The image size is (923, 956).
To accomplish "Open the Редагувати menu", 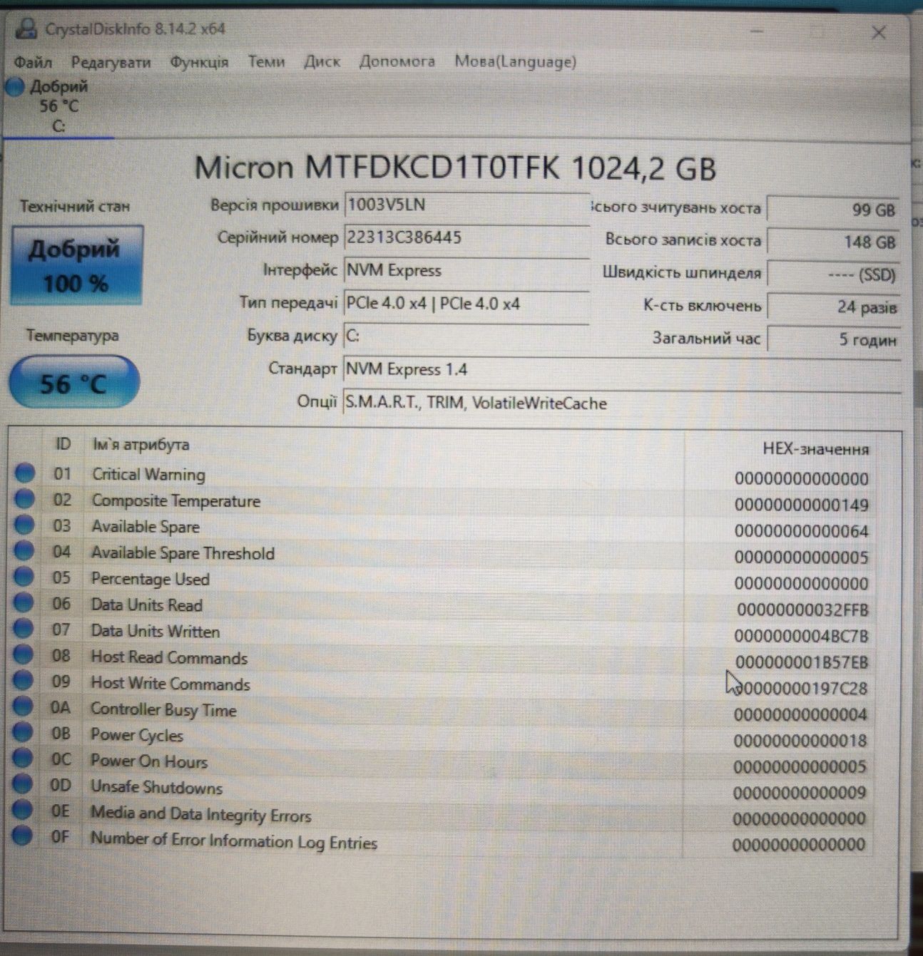I will click(111, 62).
